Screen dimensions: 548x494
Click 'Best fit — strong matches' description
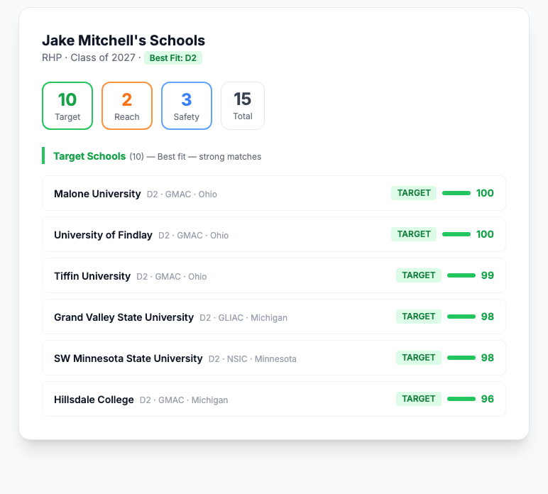(209, 157)
